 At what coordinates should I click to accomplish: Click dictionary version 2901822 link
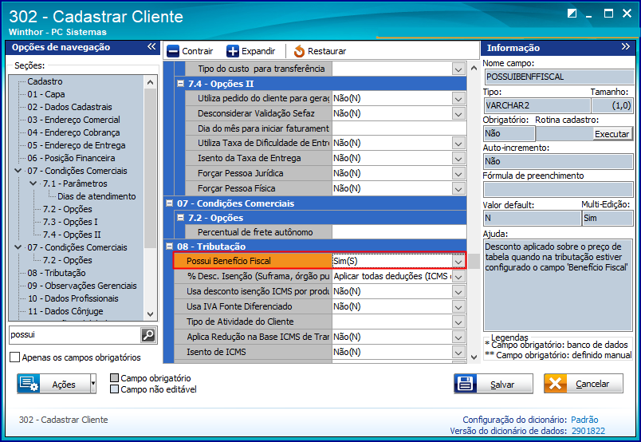tap(588, 431)
